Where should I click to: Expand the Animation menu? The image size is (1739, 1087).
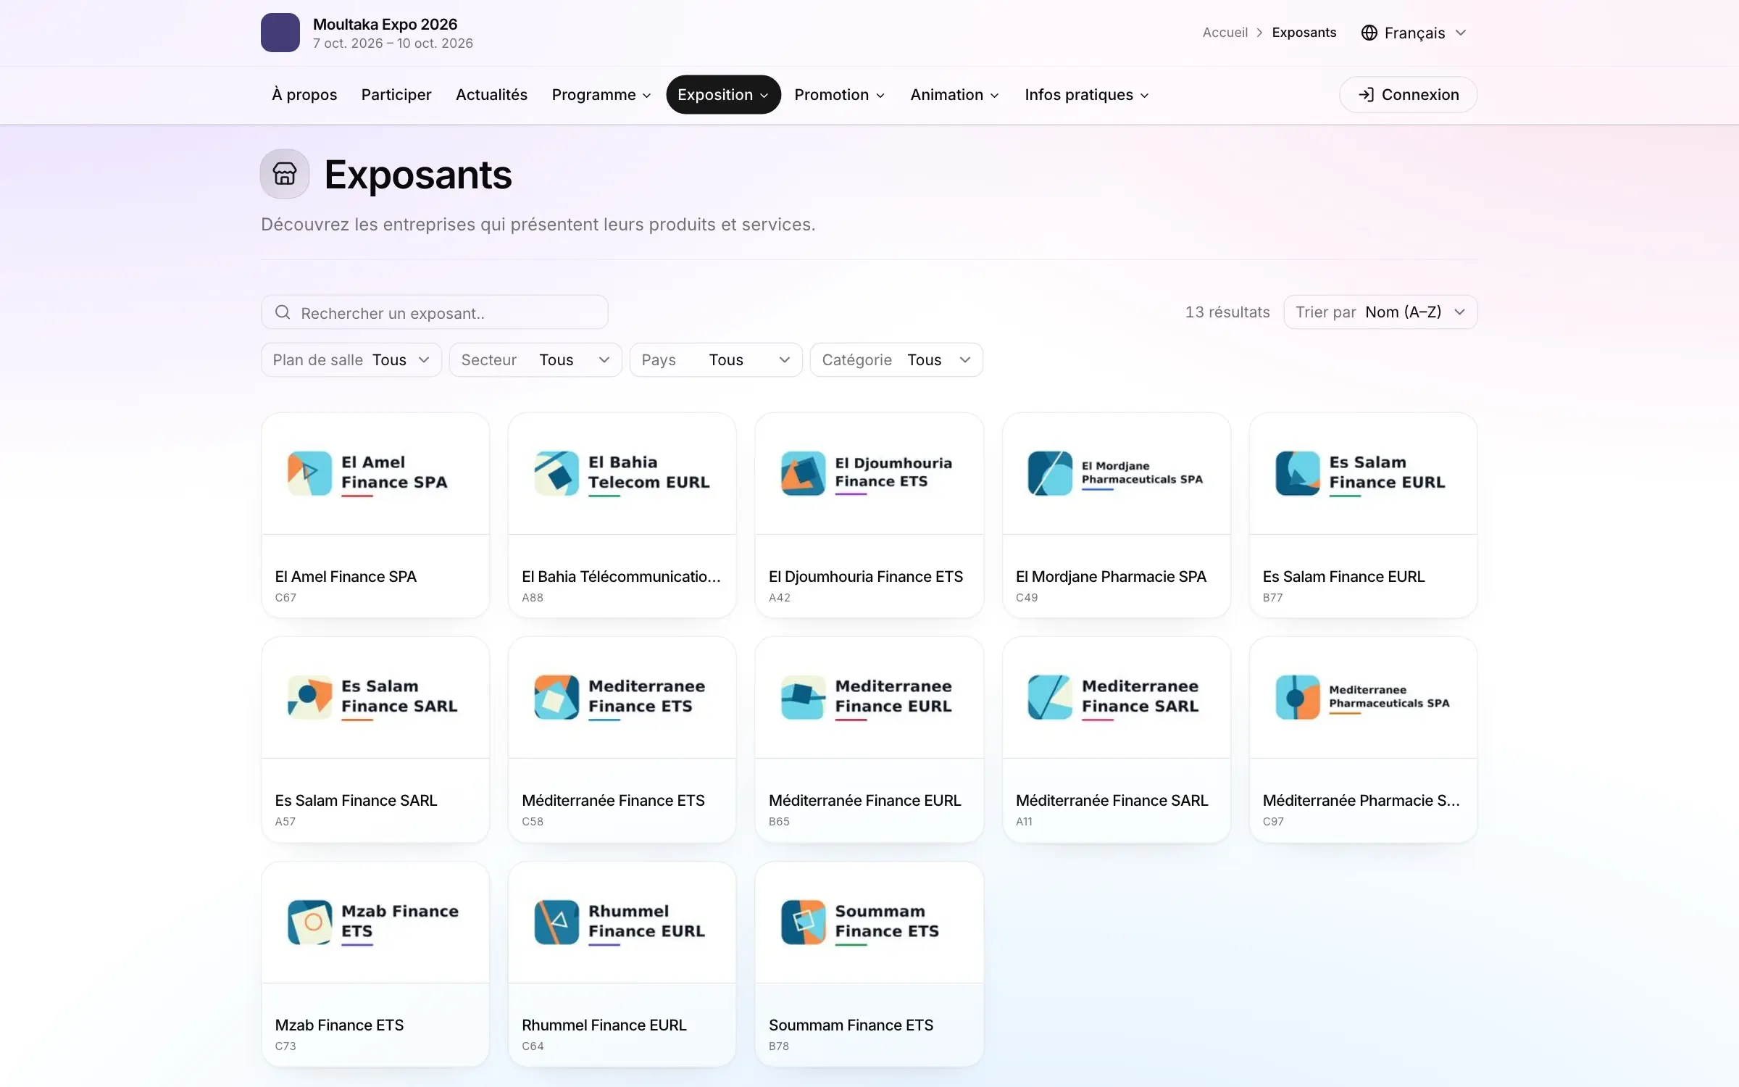click(x=954, y=95)
